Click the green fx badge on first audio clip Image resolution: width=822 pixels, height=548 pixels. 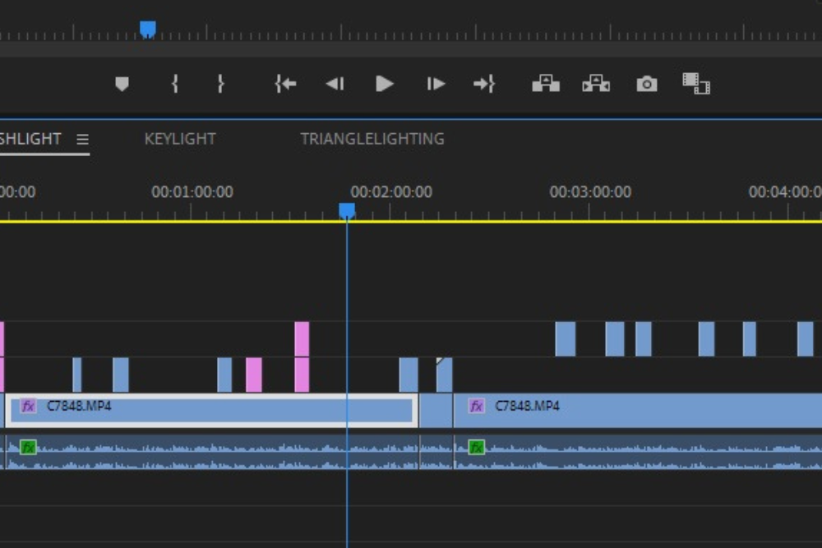click(x=29, y=447)
